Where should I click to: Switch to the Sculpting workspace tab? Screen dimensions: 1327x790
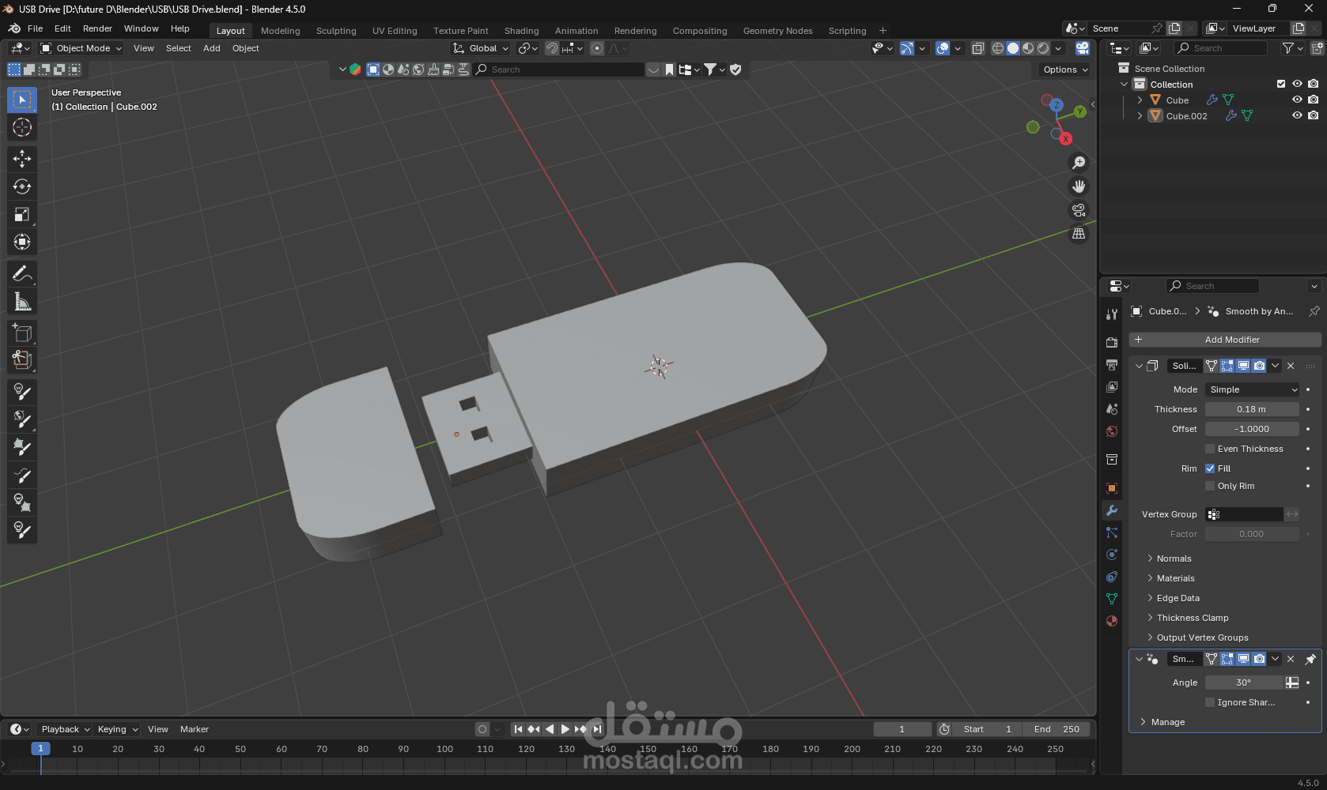(336, 31)
